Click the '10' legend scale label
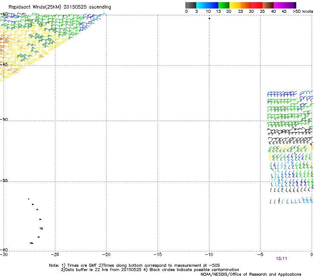 click(x=208, y=12)
